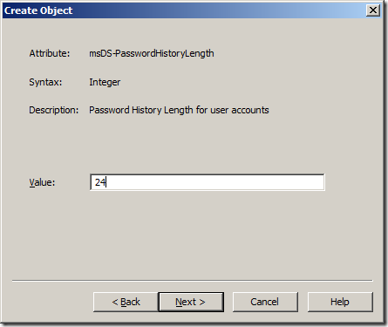Viewport: 388px width, 327px height.
Task: Close the Create Object dialog
Action: [x=373, y=10]
